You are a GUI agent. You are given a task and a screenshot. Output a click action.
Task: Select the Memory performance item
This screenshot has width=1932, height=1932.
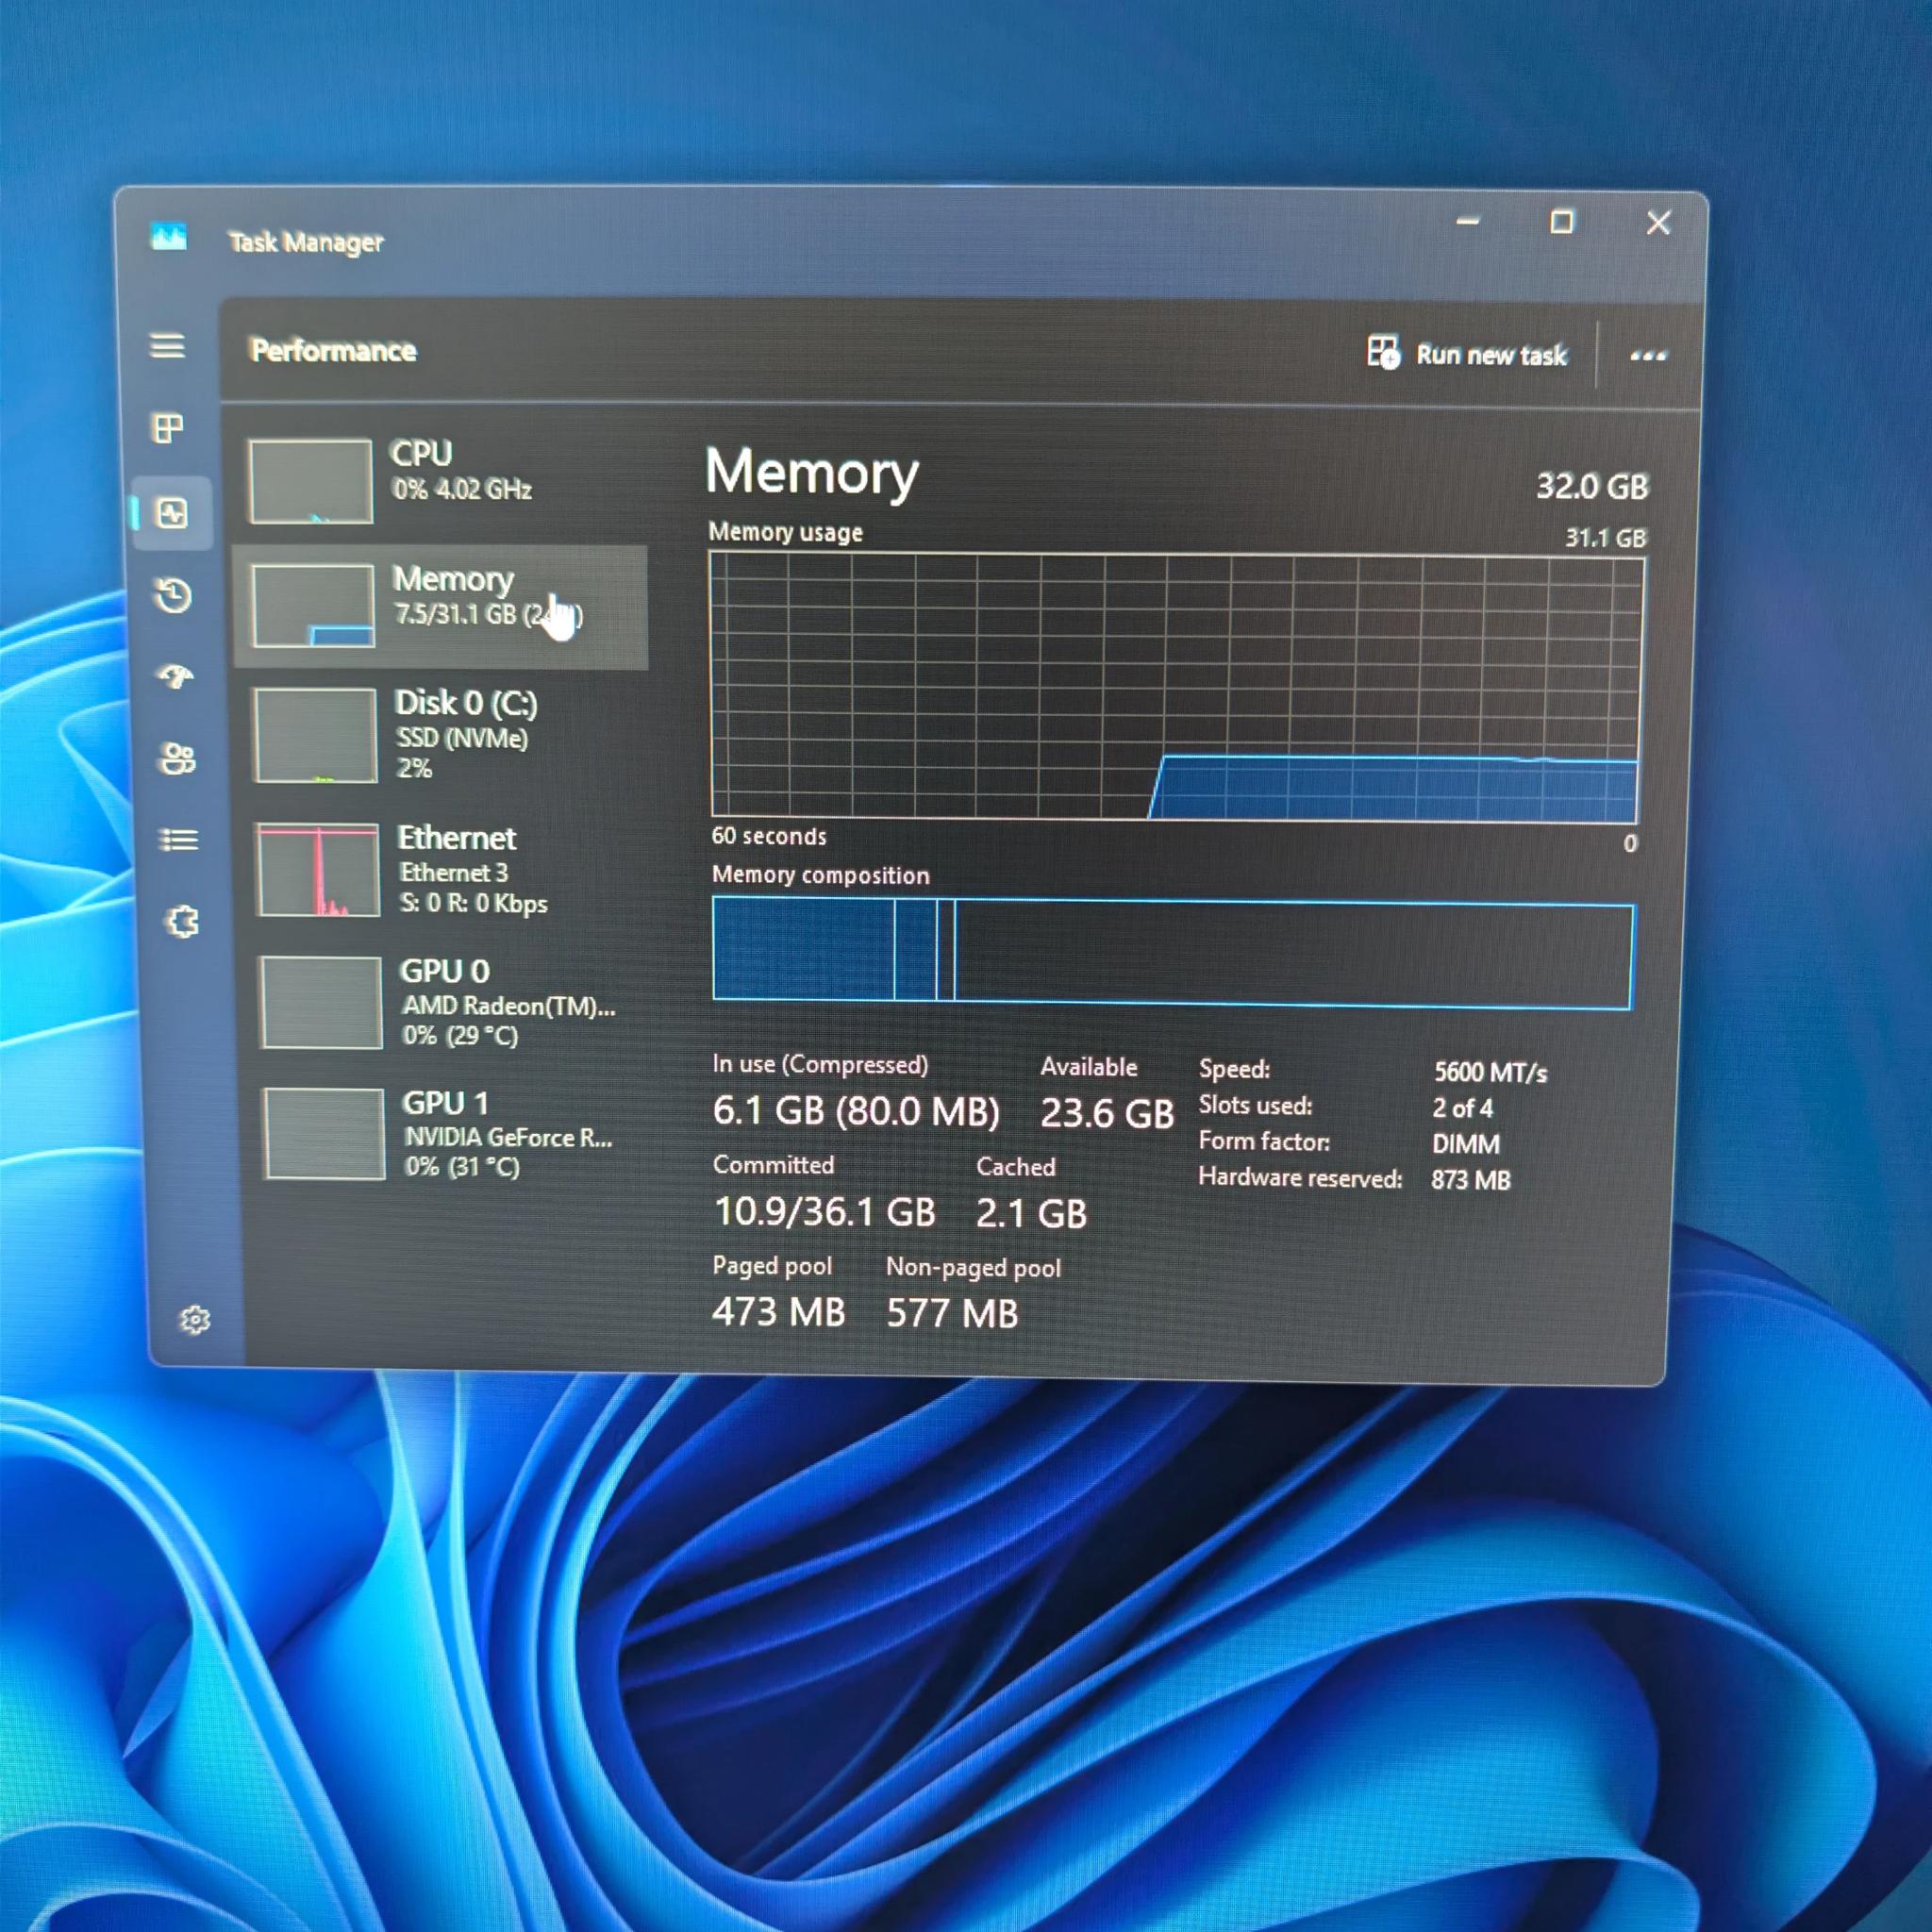tap(440, 607)
